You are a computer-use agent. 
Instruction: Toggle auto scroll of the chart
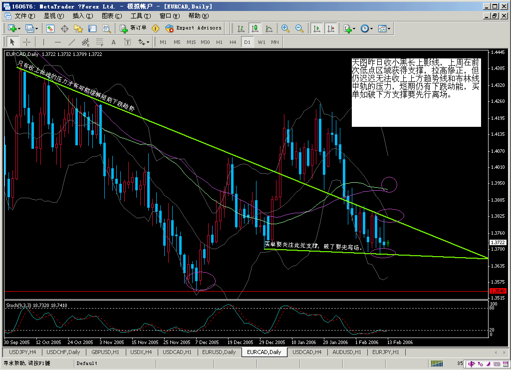click(316, 28)
